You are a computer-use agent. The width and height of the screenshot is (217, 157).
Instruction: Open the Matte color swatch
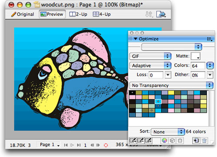[196, 56]
